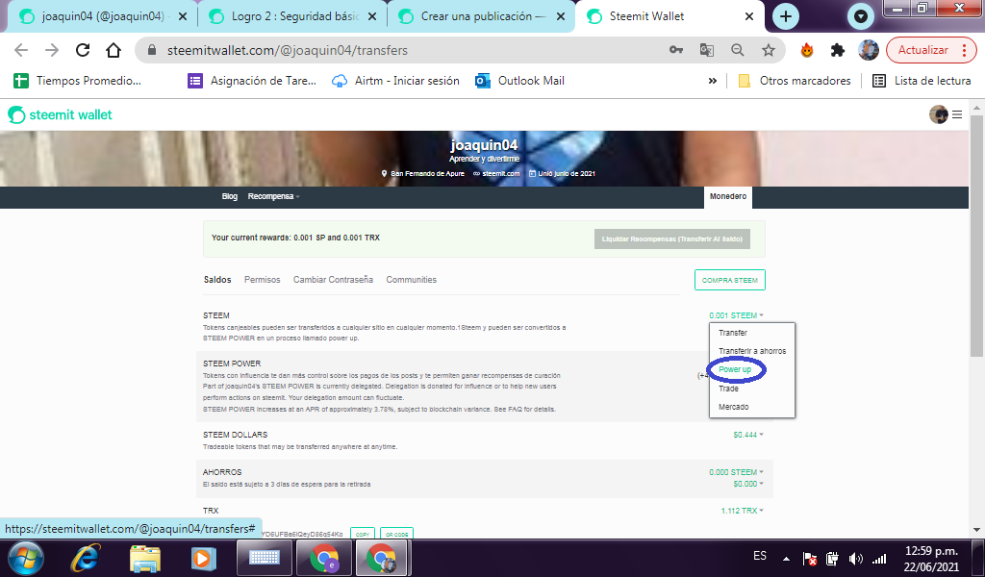Switch to Logro 2 : Seguridad básica tab

pyautogui.click(x=292, y=16)
